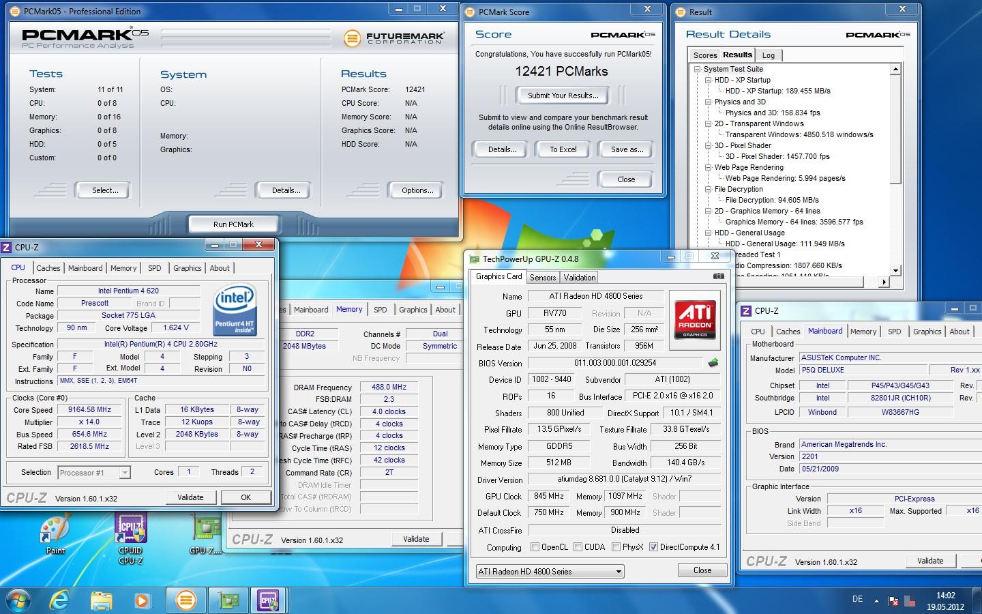Click the DE language indicator
Viewport: 982px width, 614px height.
[x=857, y=599]
